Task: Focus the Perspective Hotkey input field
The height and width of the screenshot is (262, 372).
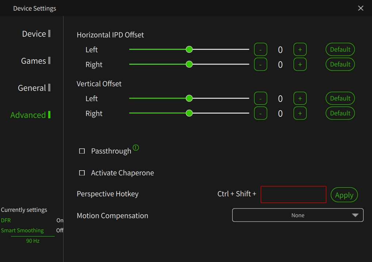Action: click(293, 194)
